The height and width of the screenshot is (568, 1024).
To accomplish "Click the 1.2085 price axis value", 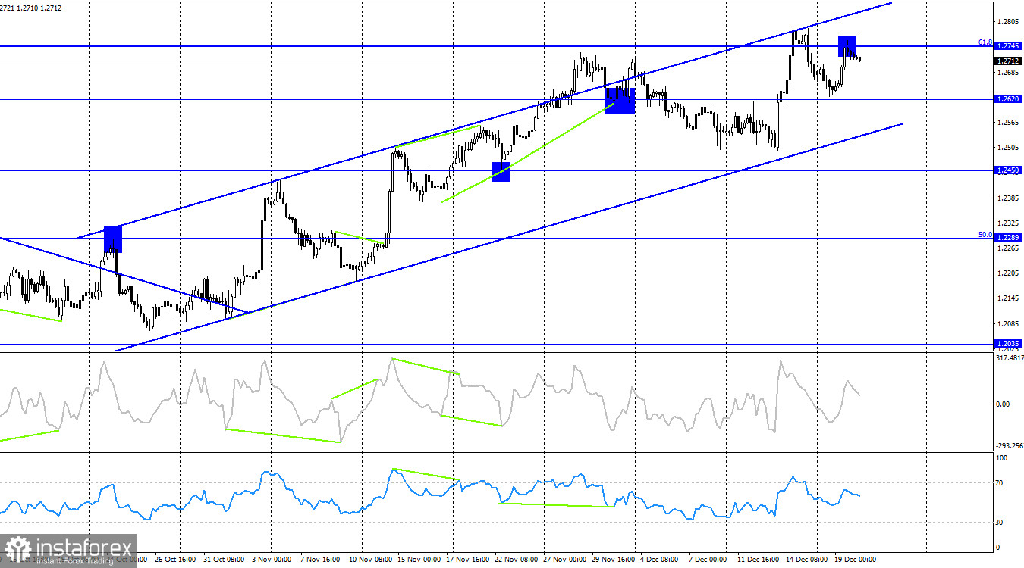I will pos(1009,324).
